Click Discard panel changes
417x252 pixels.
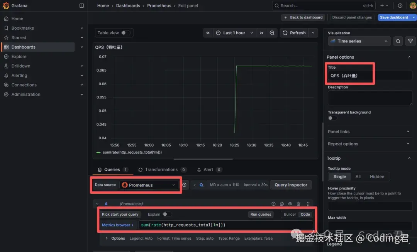(352, 17)
